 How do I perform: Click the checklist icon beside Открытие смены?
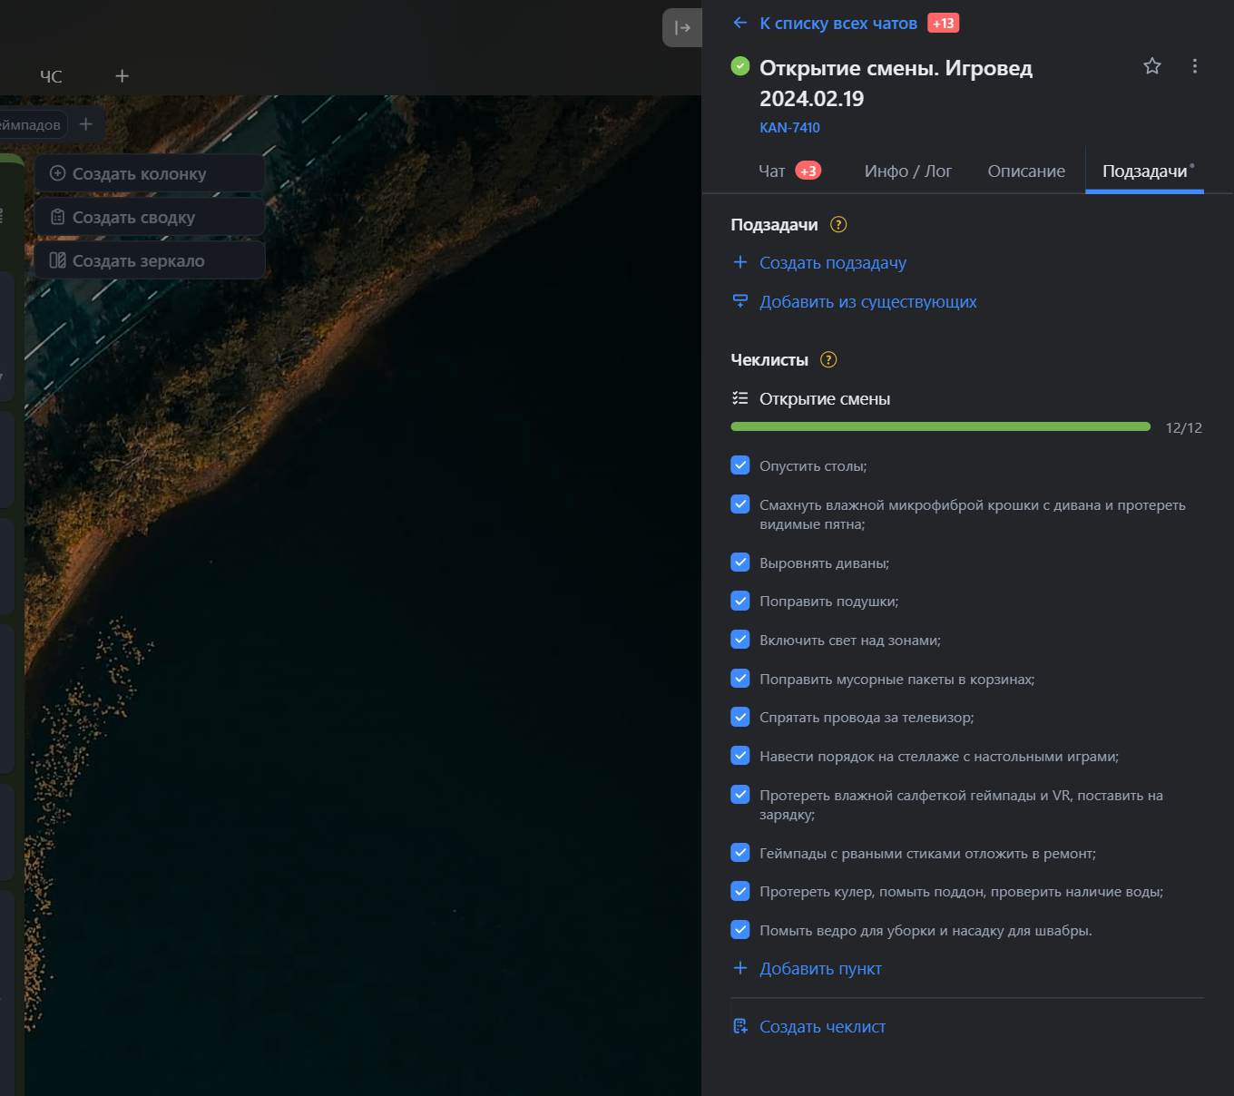pyautogui.click(x=740, y=399)
